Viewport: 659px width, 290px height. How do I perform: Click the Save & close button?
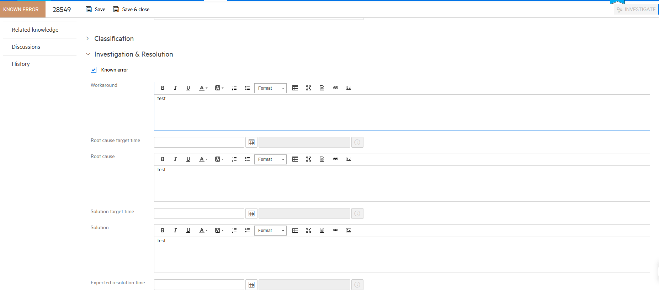point(131,9)
